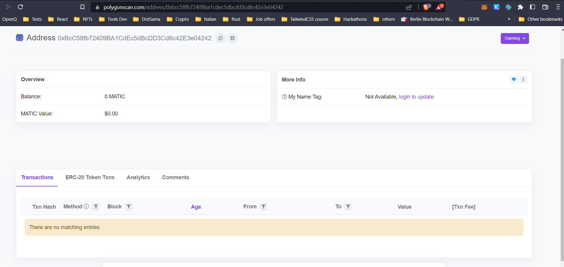This screenshot has width=564, height=267.
Task: Open the Brave wallet icon
Action: [545, 7]
